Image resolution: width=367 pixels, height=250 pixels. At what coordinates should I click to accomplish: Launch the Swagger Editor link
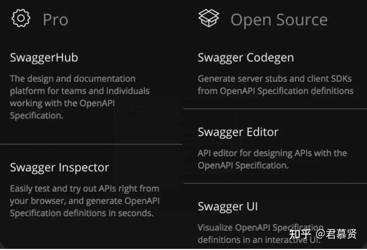pyautogui.click(x=238, y=132)
